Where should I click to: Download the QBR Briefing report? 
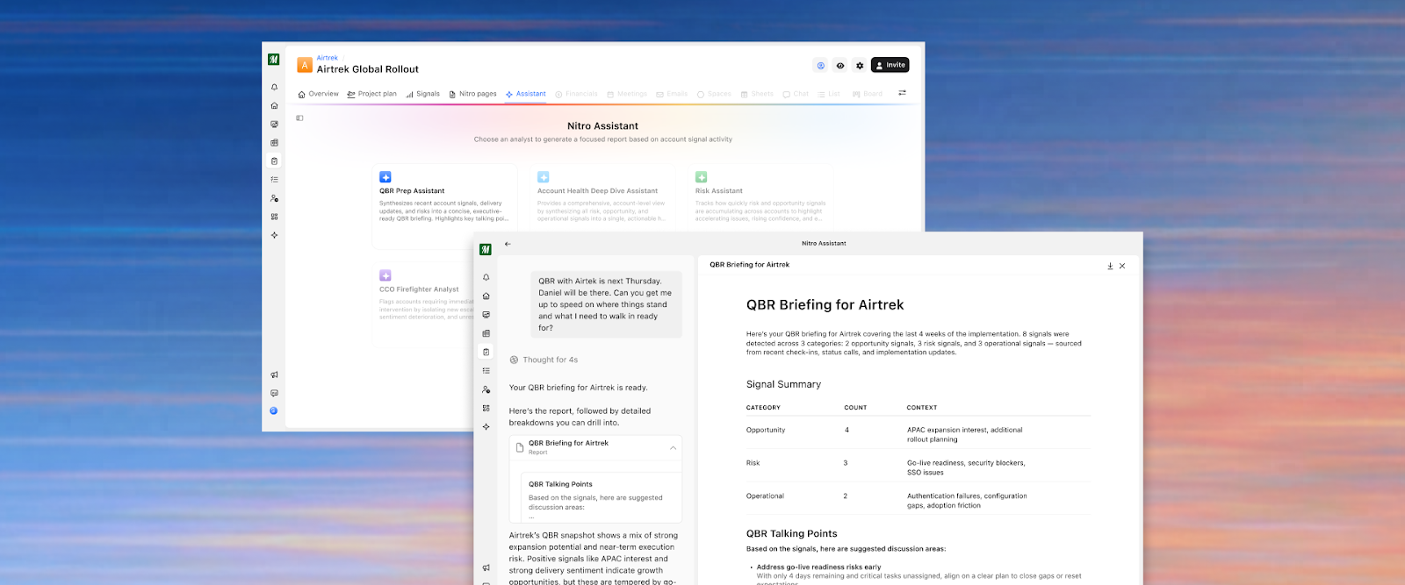tap(1110, 266)
